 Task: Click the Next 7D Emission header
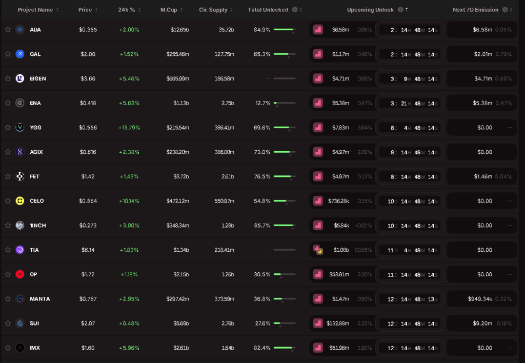(x=476, y=10)
